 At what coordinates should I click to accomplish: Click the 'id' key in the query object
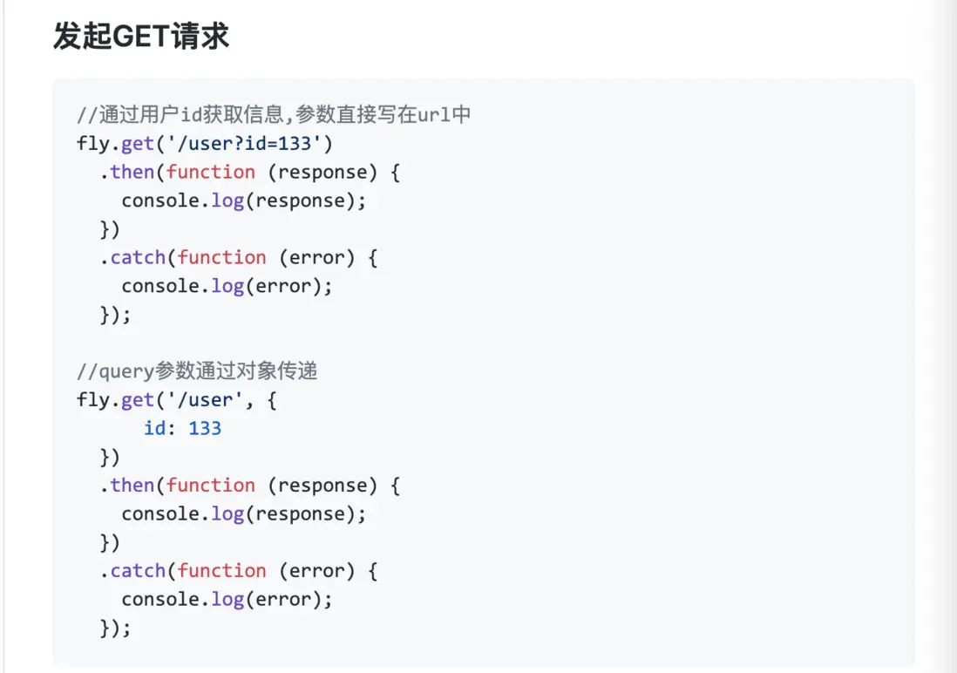[x=154, y=428]
